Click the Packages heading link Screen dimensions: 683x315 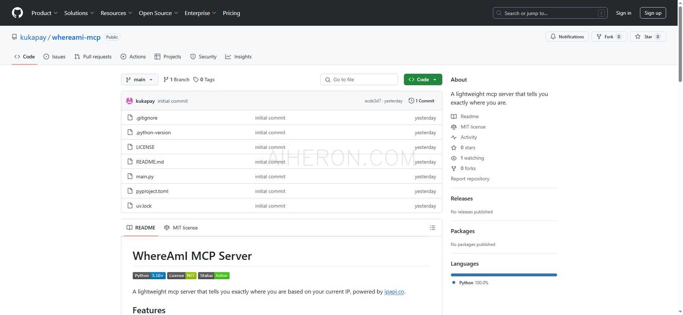point(463,231)
